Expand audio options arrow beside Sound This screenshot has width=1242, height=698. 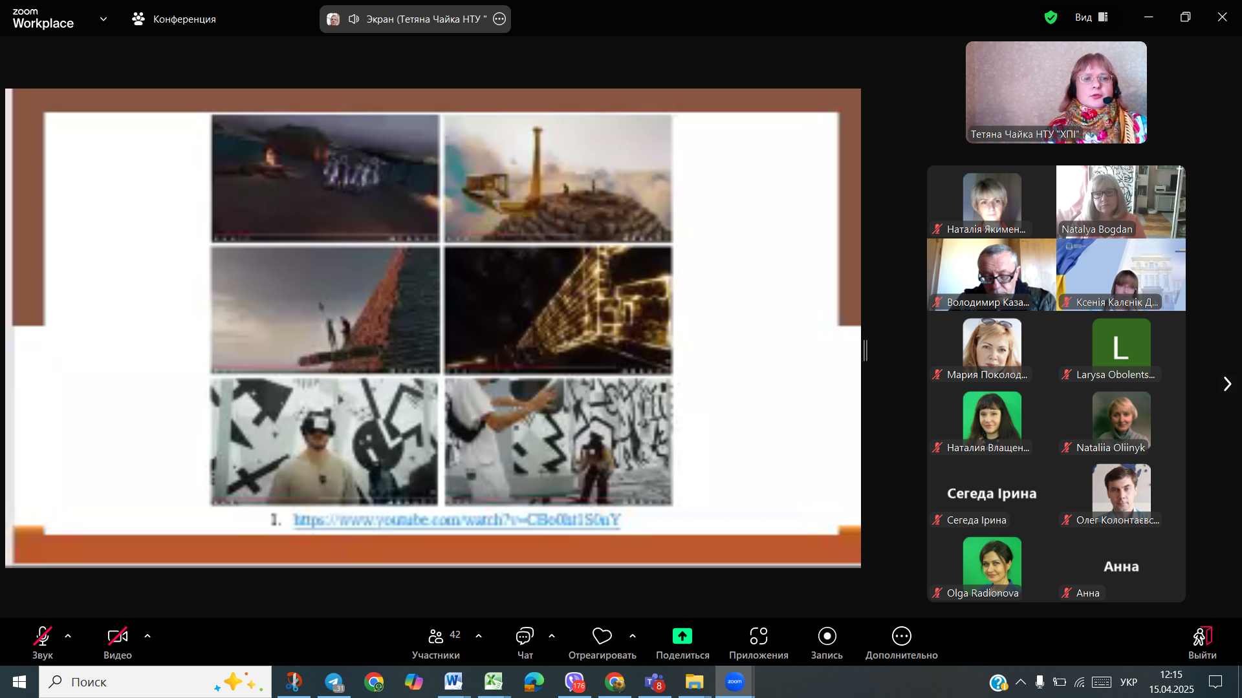click(x=68, y=636)
